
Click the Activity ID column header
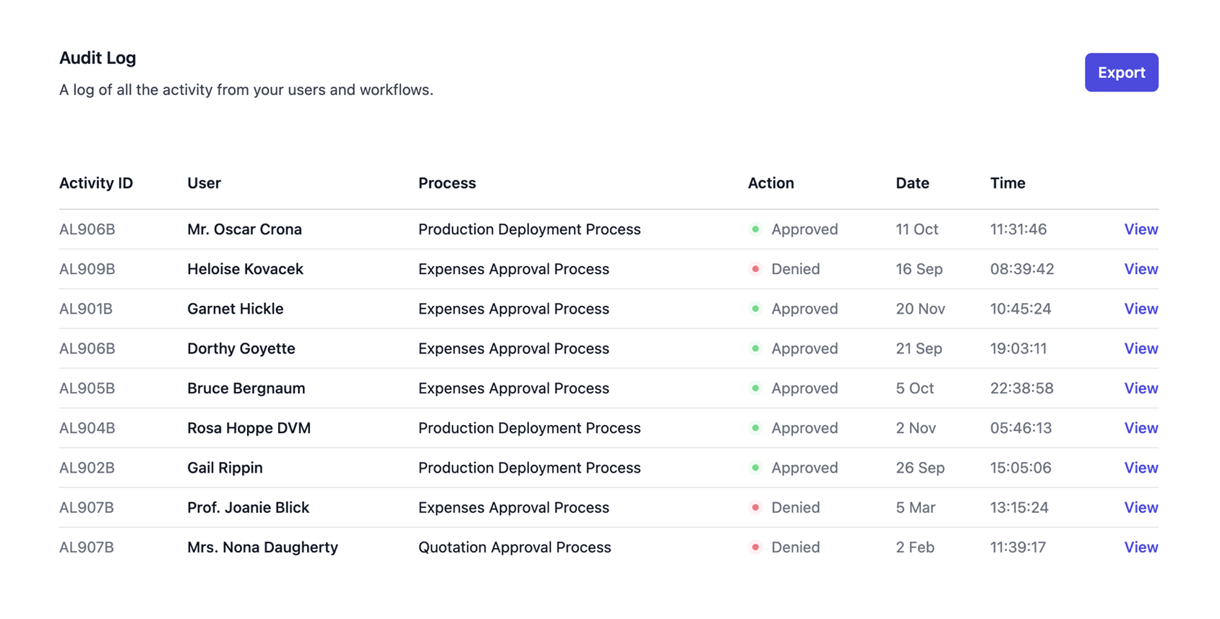(x=96, y=183)
